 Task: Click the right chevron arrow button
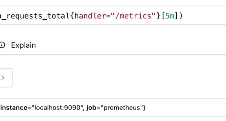click(3, 78)
